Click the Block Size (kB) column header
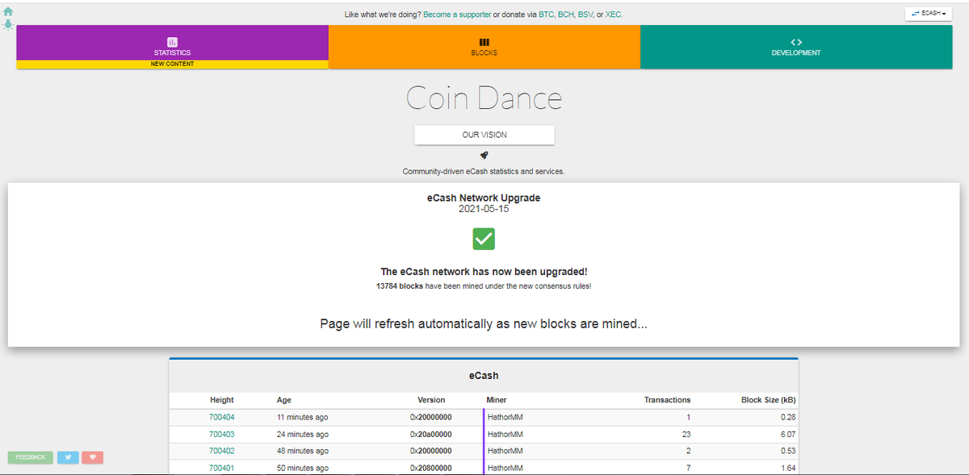 pos(769,400)
